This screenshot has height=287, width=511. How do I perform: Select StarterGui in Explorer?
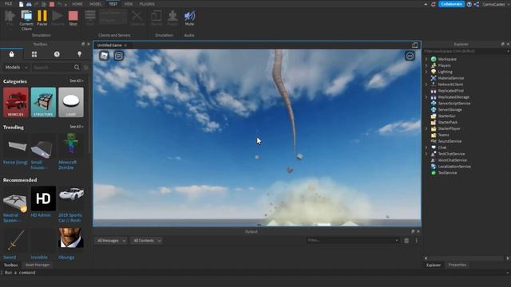[x=446, y=116]
